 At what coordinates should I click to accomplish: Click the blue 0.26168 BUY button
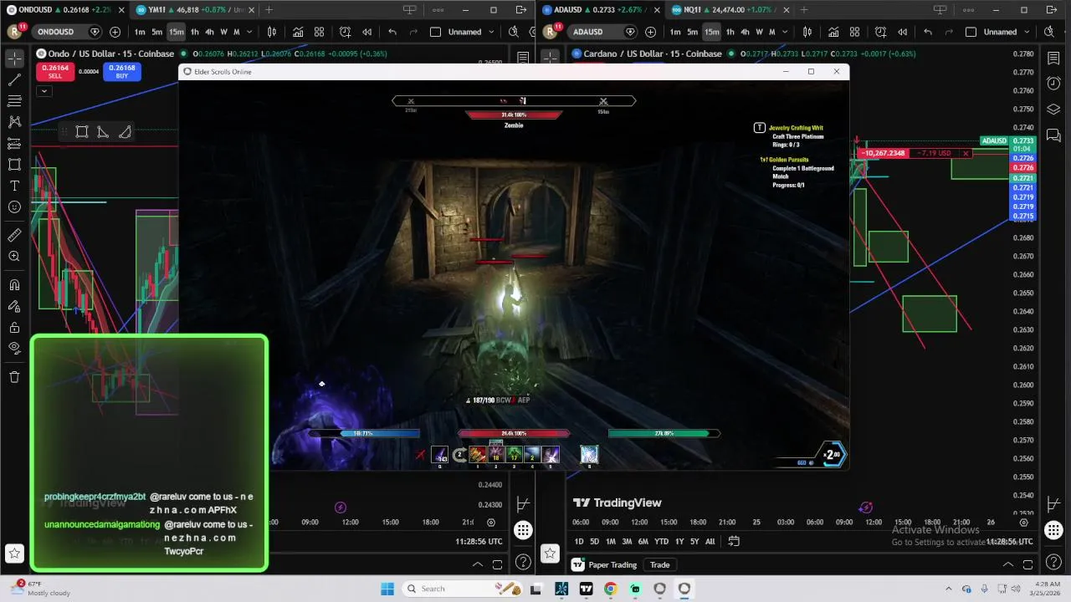(121, 71)
